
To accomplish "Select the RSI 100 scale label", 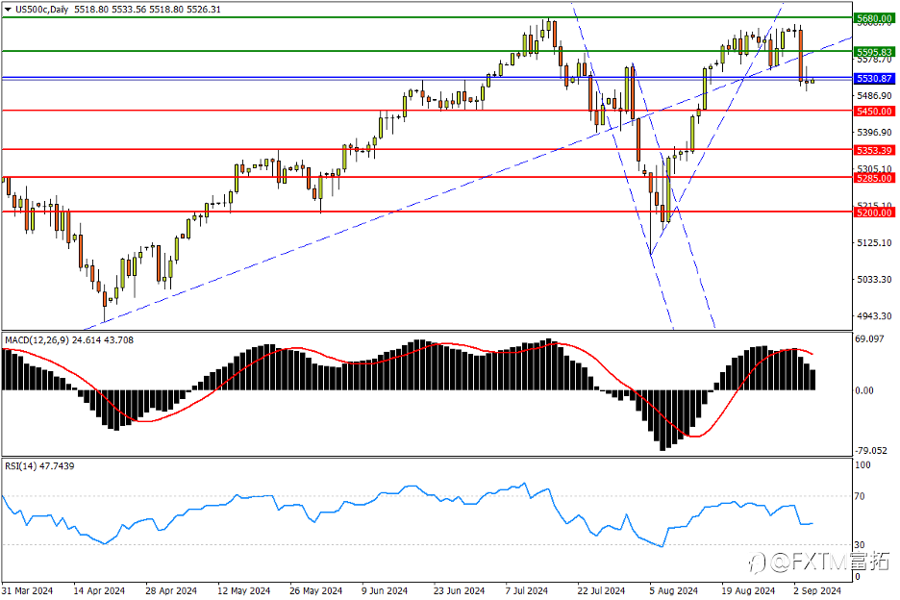I will [x=862, y=464].
